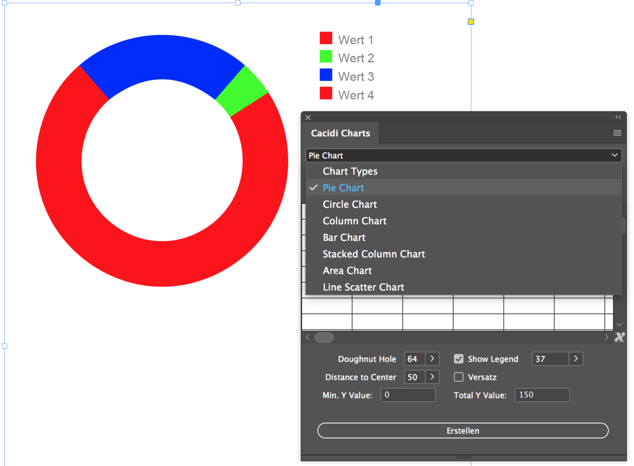Increase the Doughnut Hole value with its arrow
Screen dimensions: 634x466
[433, 359]
